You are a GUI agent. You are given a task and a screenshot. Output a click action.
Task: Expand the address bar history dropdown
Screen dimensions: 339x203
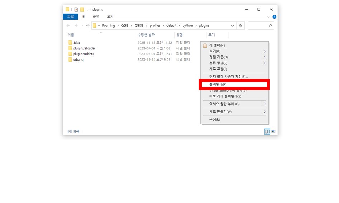(x=232, y=26)
